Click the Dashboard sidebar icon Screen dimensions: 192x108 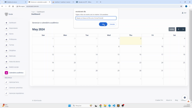[6, 23]
